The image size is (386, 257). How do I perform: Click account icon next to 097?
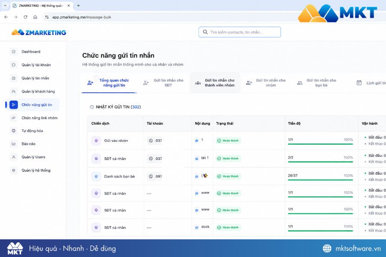[151, 176]
